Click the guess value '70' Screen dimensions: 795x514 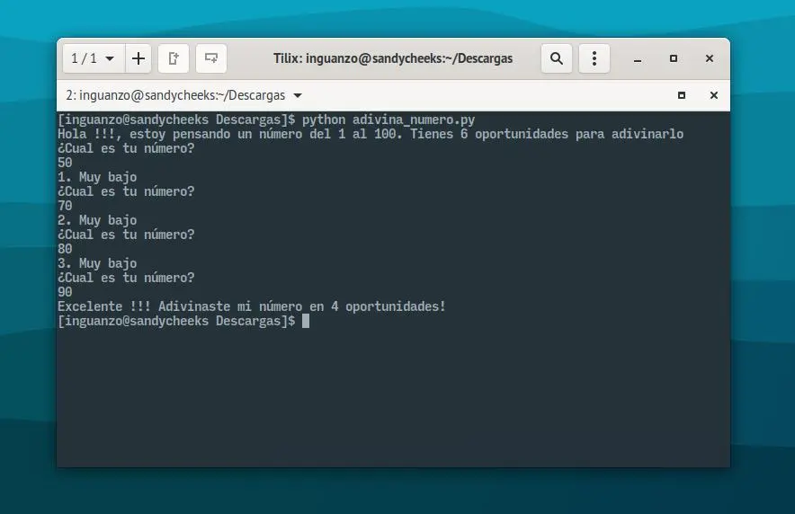65,206
